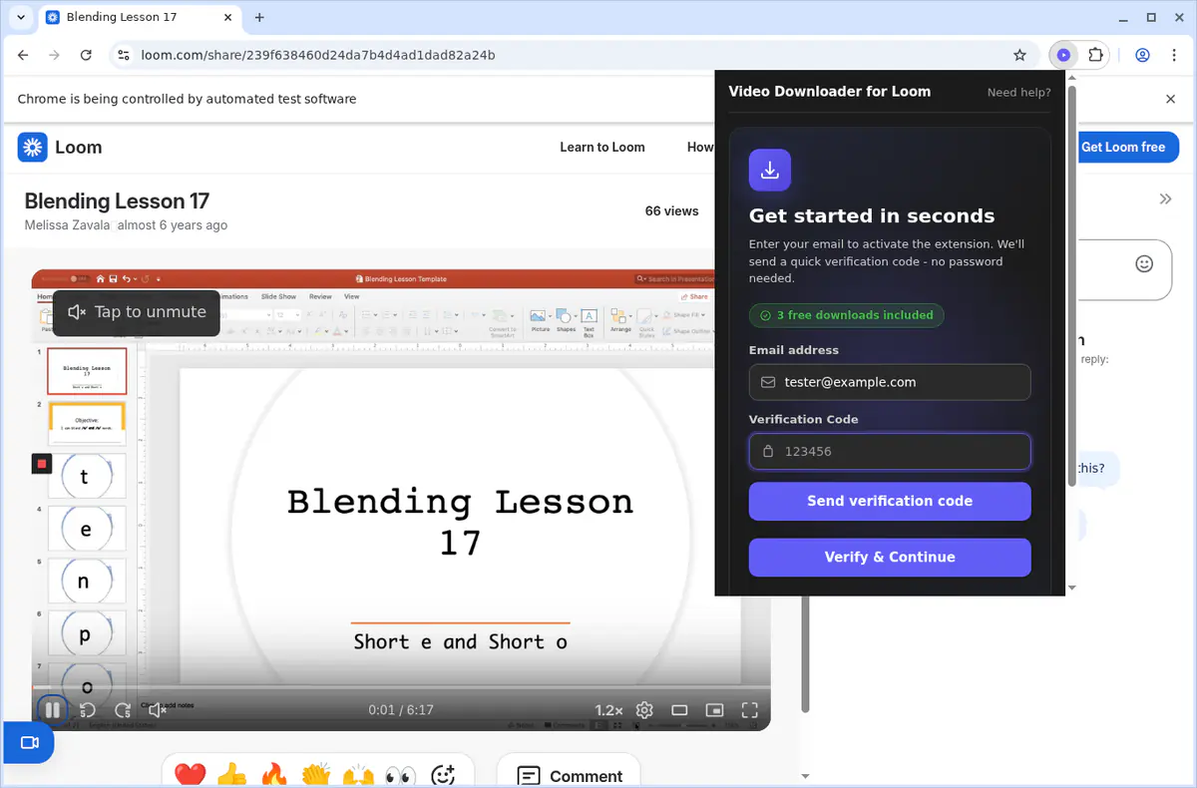Click Video Downloader for Loom extension icon
The width and height of the screenshot is (1197, 788).
(1063, 55)
